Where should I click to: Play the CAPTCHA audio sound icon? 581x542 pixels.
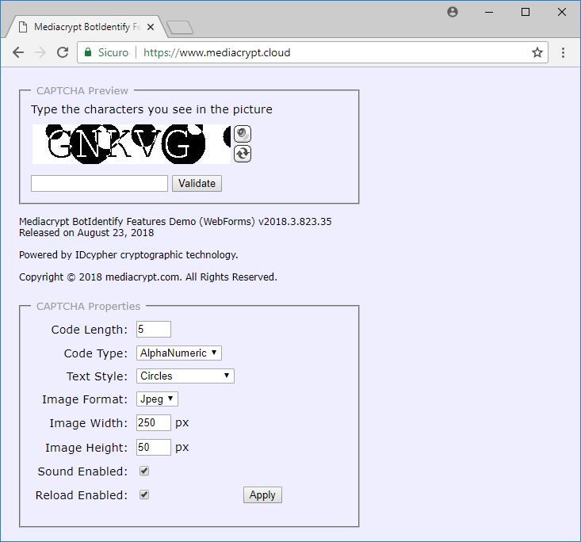coord(243,134)
